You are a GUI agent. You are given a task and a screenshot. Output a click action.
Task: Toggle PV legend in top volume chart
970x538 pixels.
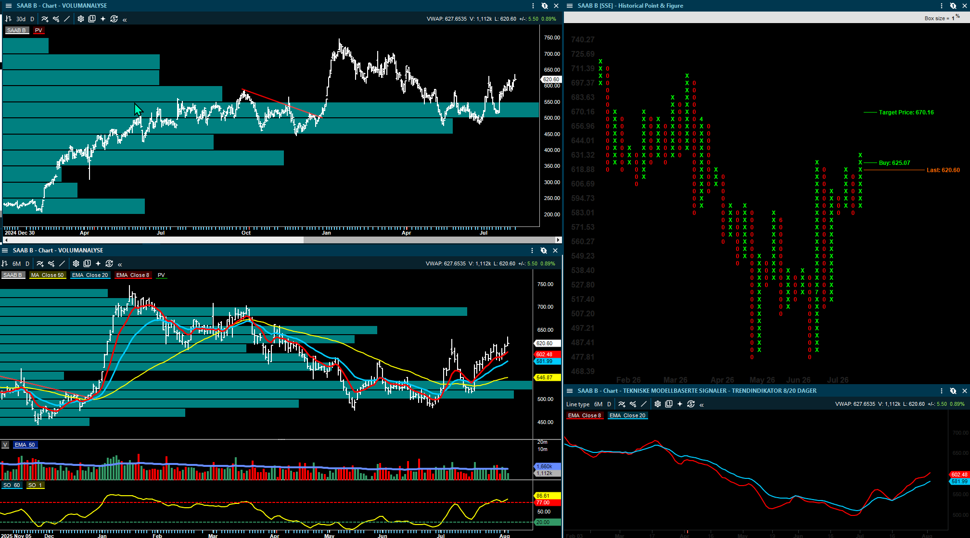tap(38, 30)
